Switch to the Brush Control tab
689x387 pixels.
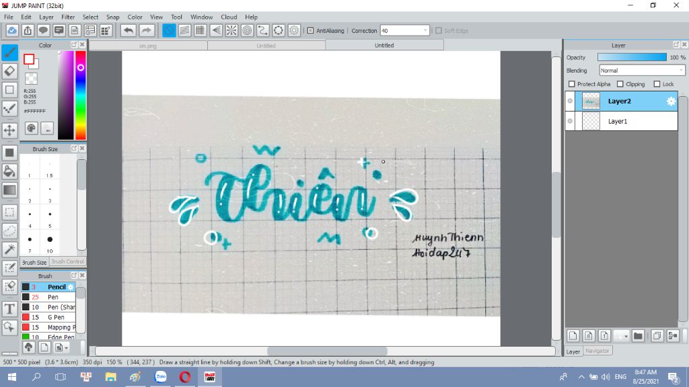[67, 261]
